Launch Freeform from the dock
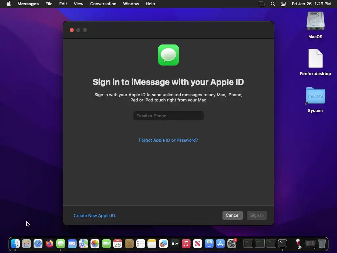The width and height of the screenshot is (337, 253). 163,244
